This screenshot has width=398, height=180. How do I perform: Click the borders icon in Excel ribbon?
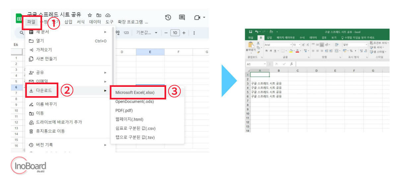coord(283,51)
